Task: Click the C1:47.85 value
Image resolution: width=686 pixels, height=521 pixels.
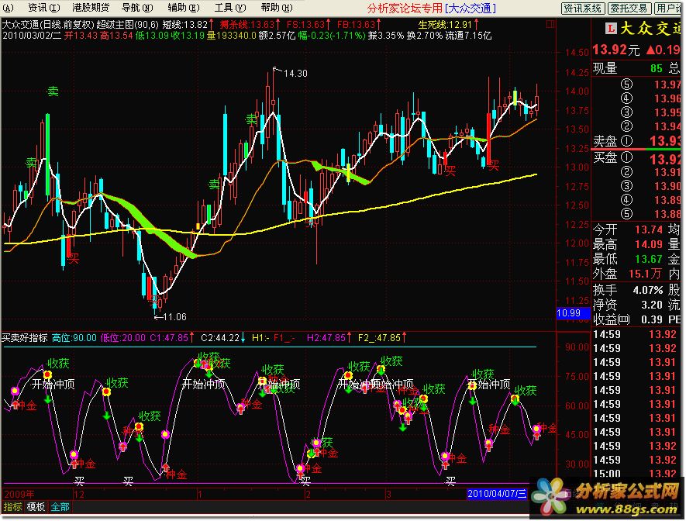Action: tap(169, 337)
